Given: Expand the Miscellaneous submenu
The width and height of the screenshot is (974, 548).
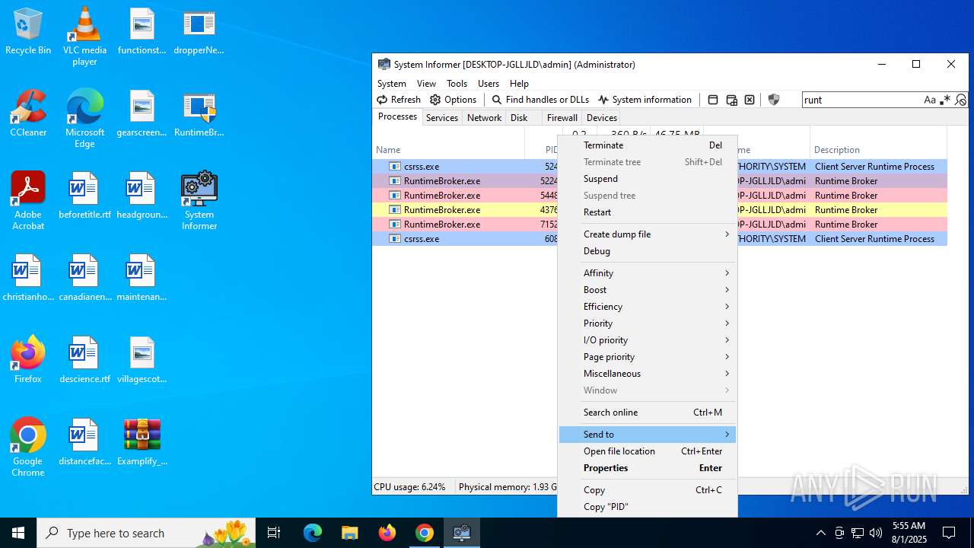Looking at the screenshot, I should click(648, 374).
